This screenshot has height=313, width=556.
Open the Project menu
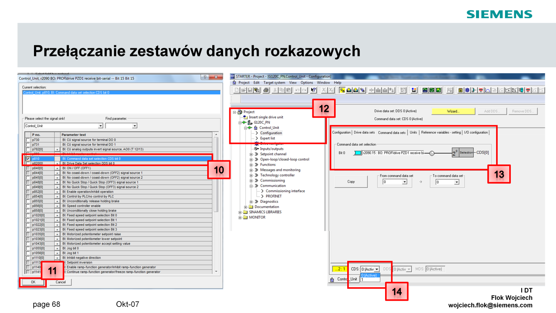244,82
